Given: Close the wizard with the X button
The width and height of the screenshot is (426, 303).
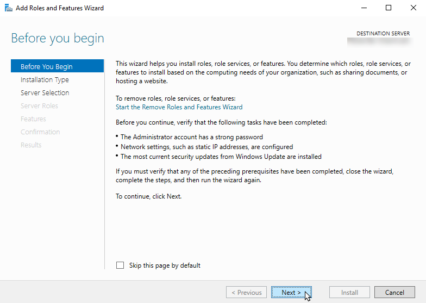Looking at the screenshot, I should coord(414,8).
